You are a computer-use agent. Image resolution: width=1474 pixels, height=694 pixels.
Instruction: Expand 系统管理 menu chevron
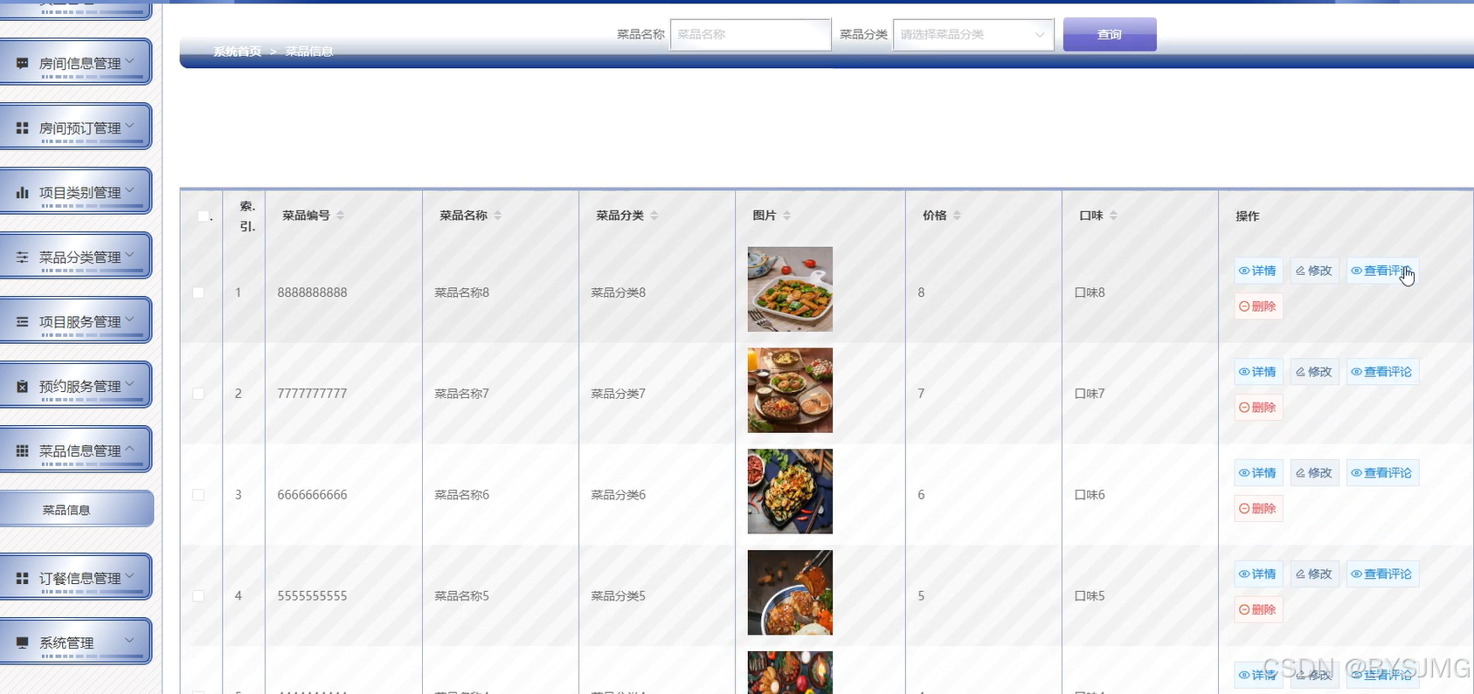(x=130, y=641)
